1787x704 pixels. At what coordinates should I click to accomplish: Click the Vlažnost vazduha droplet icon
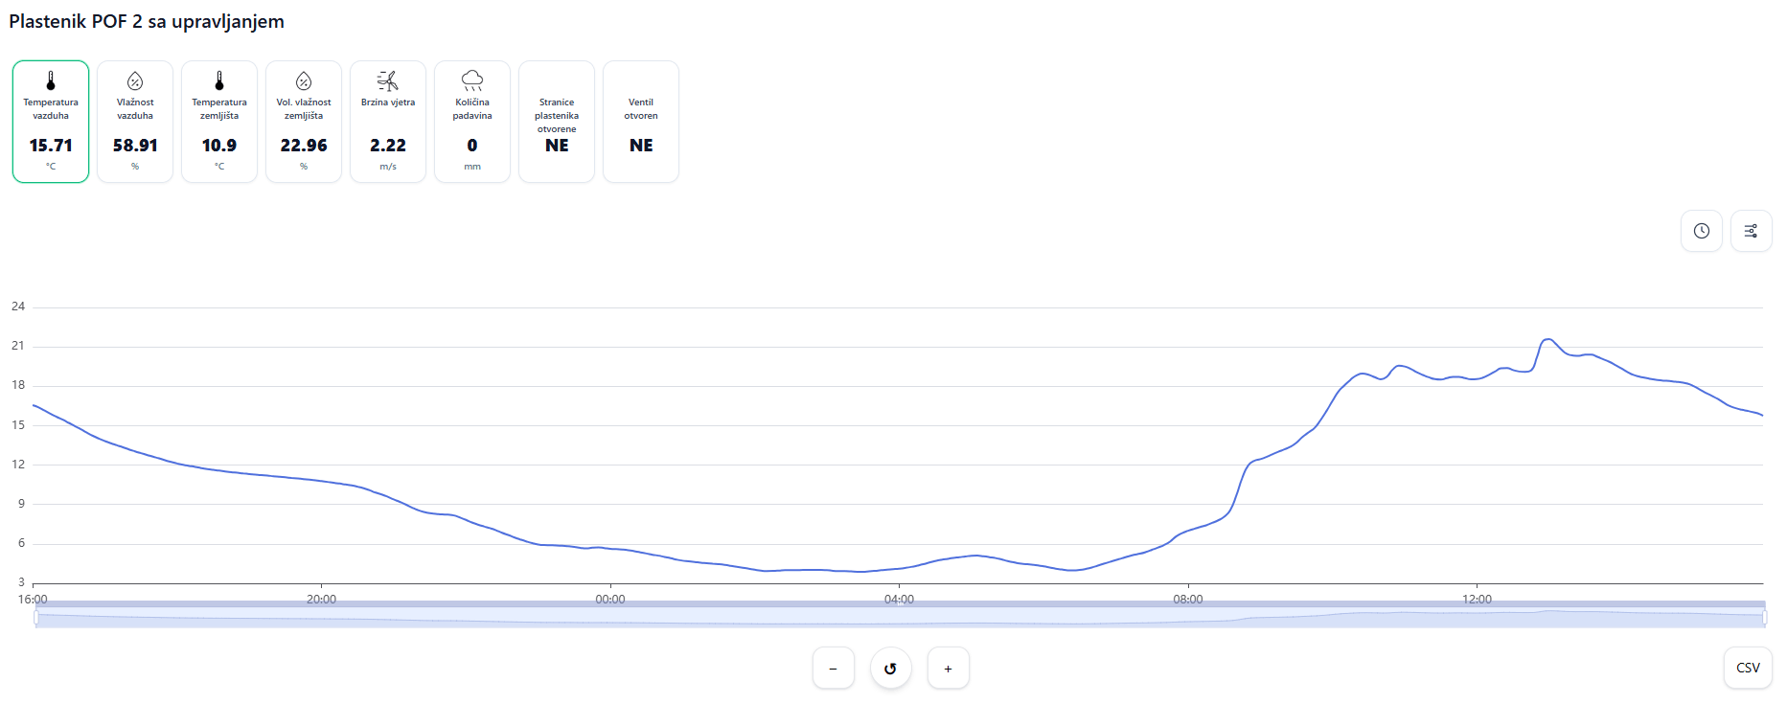pyautogui.click(x=135, y=81)
